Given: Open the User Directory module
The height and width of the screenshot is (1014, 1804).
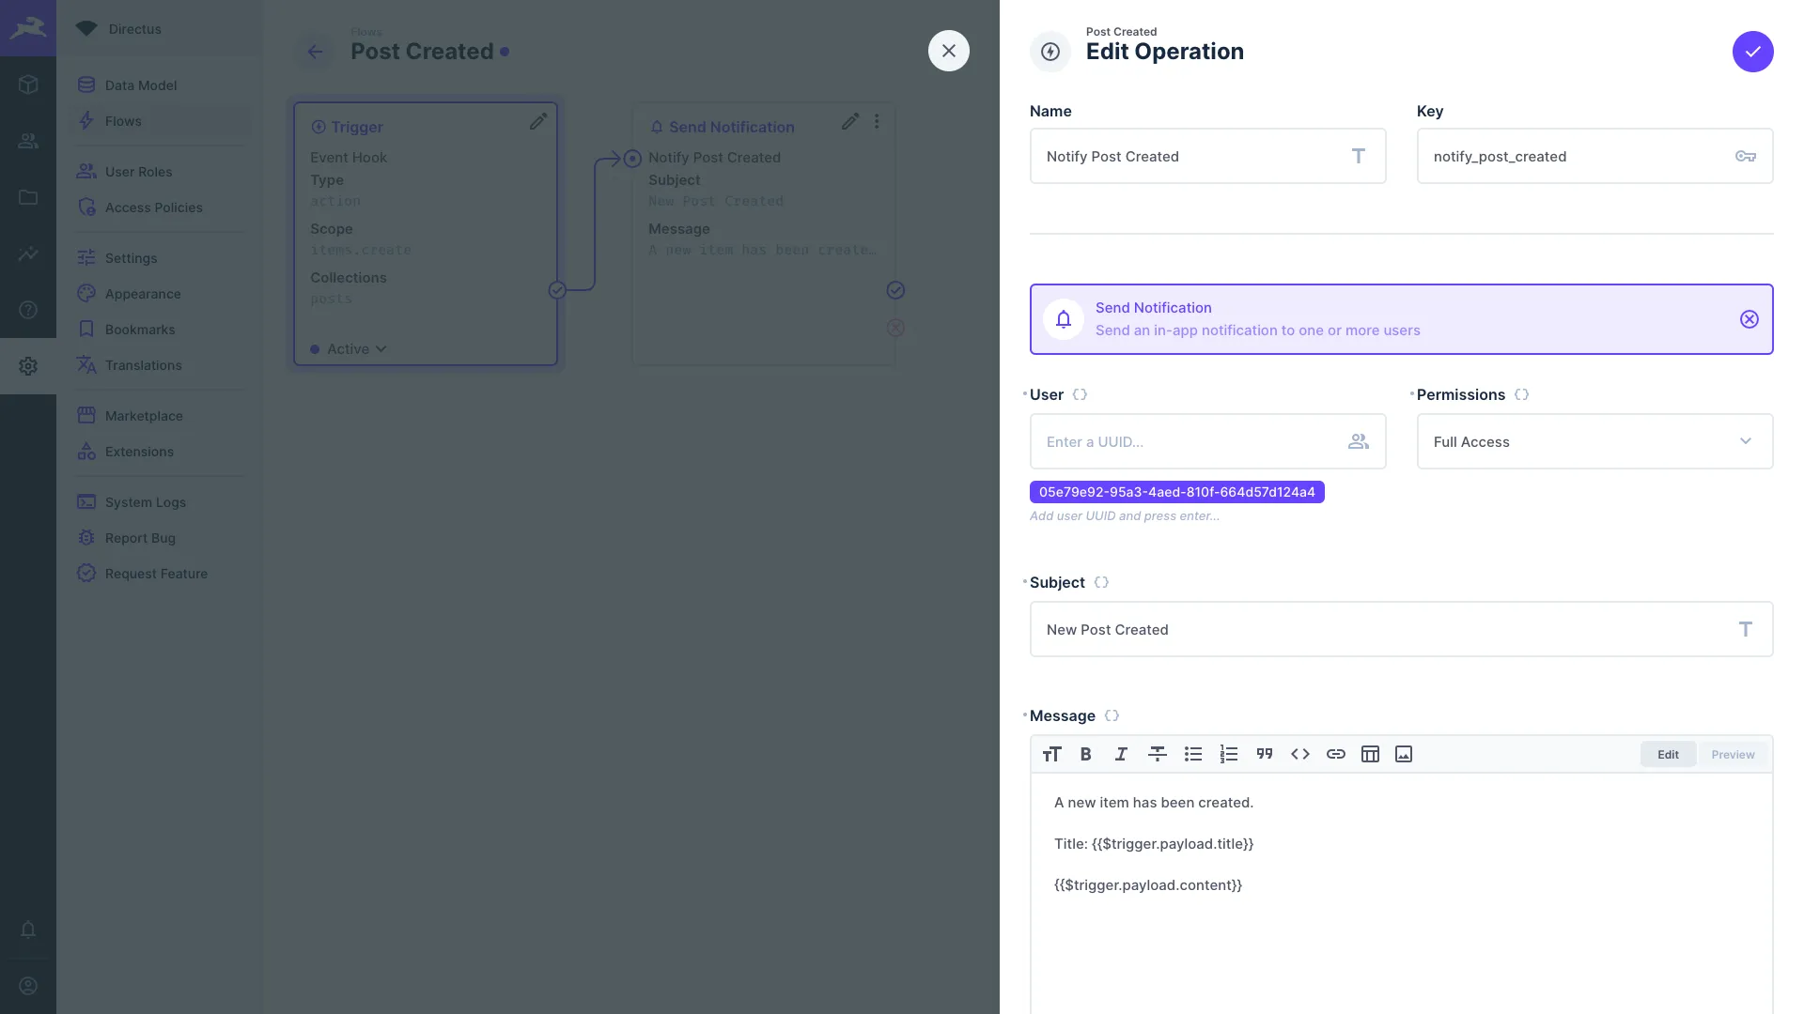Looking at the screenshot, I should tap(28, 141).
